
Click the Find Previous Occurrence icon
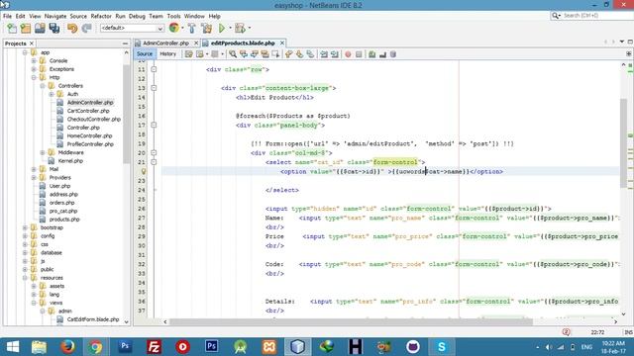(244, 54)
